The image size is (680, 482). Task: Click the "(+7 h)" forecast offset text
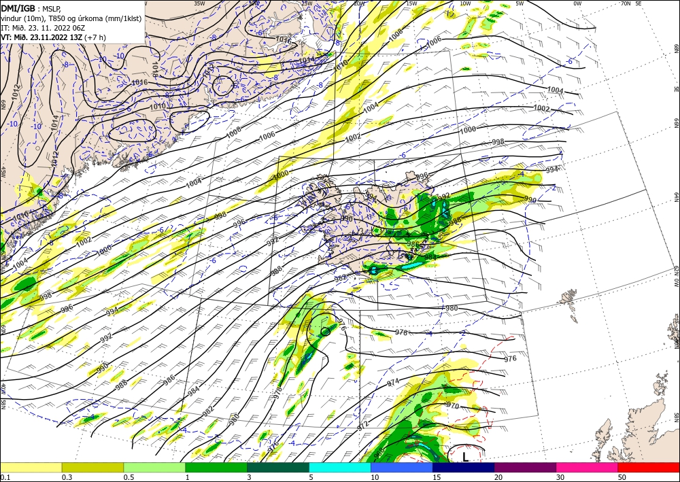[x=95, y=37]
